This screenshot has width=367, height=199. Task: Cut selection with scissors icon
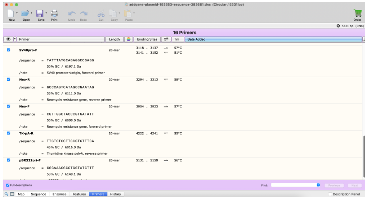[101, 14]
